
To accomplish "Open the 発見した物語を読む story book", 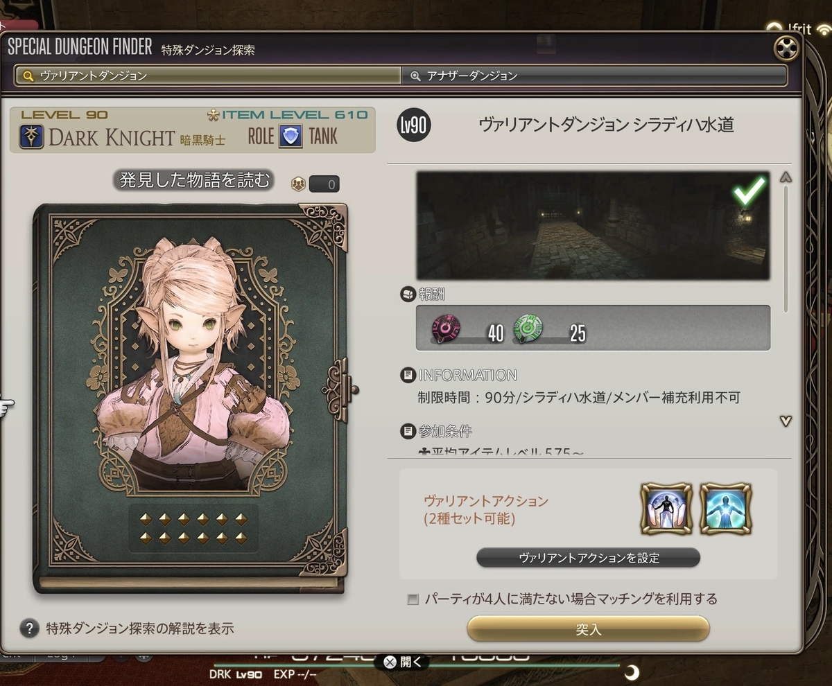I will click(190, 398).
